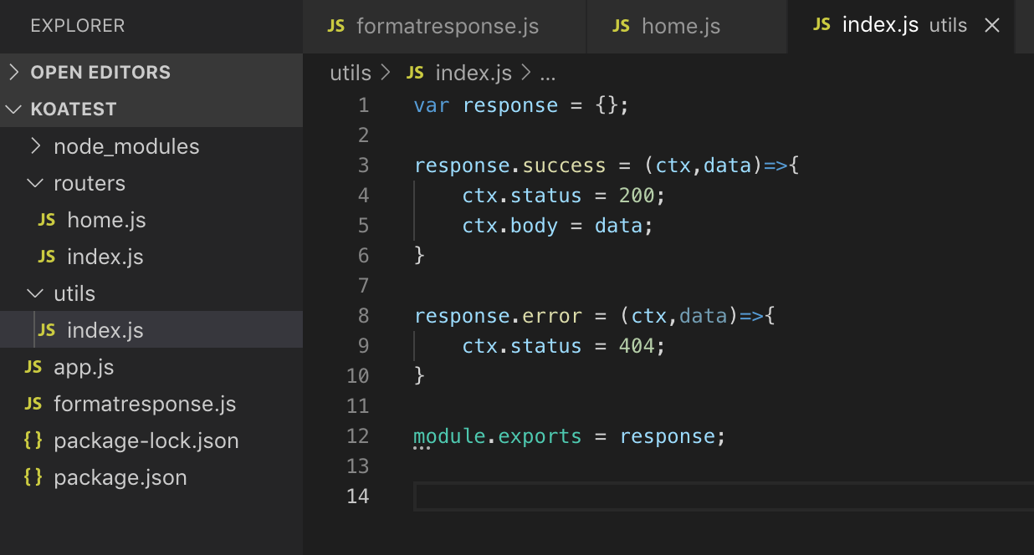Place cursor on empty line 14
This screenshot has width=1034, height=555.
[x=719, y=496]
